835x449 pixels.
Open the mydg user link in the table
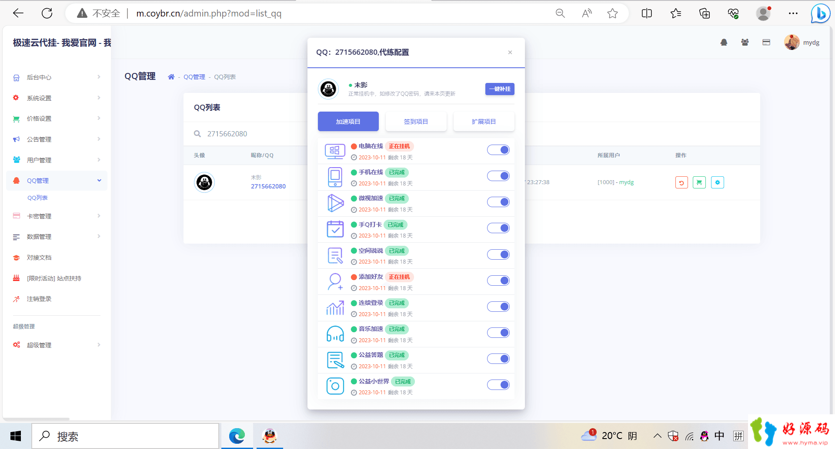tap(626, 182)
